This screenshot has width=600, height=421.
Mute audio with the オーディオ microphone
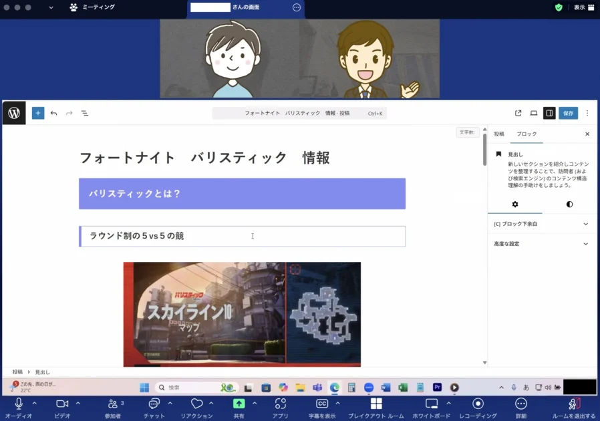point(18,408)
